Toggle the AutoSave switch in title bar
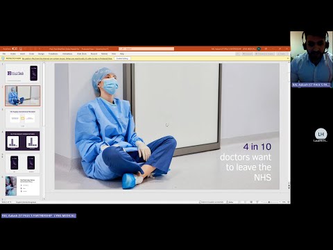 [15, 49]
